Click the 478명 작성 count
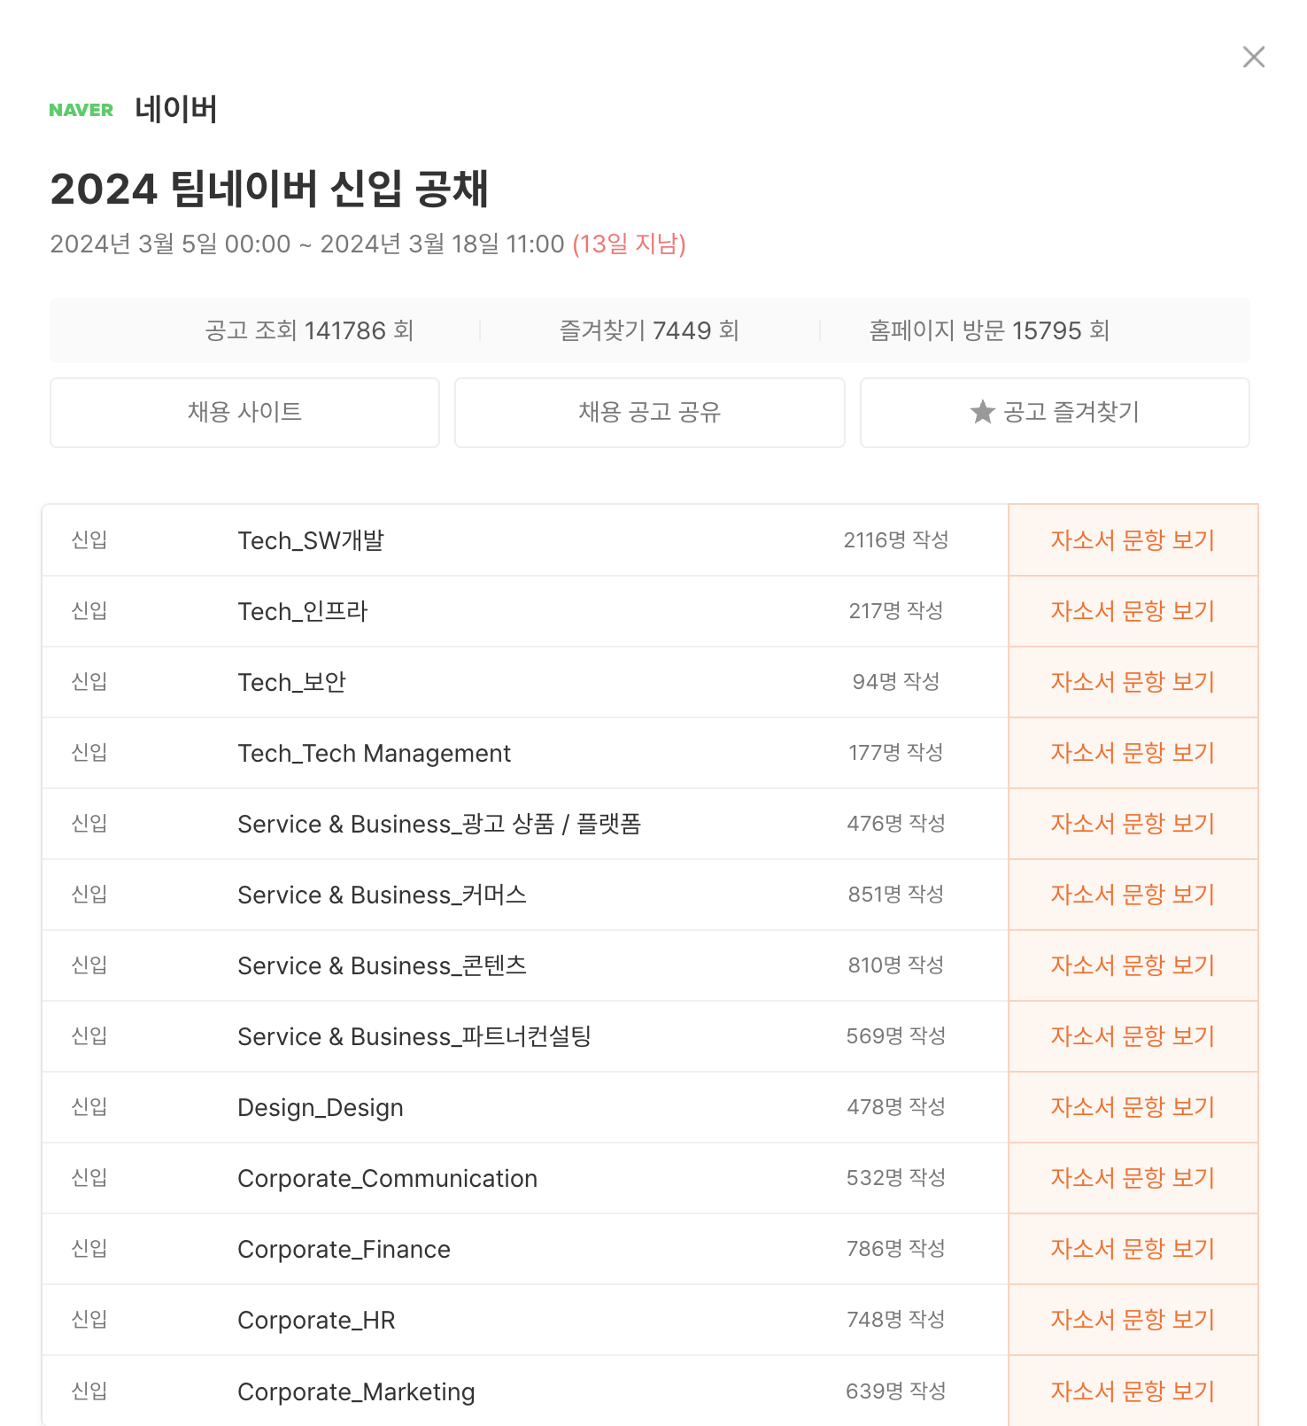The height and width of the screenshot is (1426, 1307). click(x=896, y=1106)
